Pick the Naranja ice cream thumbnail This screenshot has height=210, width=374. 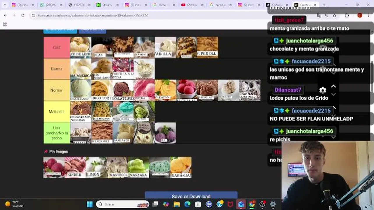[x=181, y=167]
